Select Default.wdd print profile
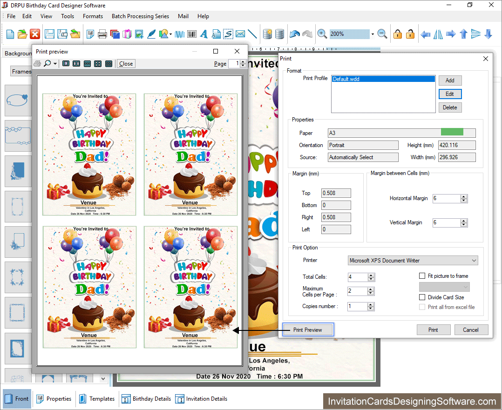This screenshot has width=502, height=410. click(383, 79)
